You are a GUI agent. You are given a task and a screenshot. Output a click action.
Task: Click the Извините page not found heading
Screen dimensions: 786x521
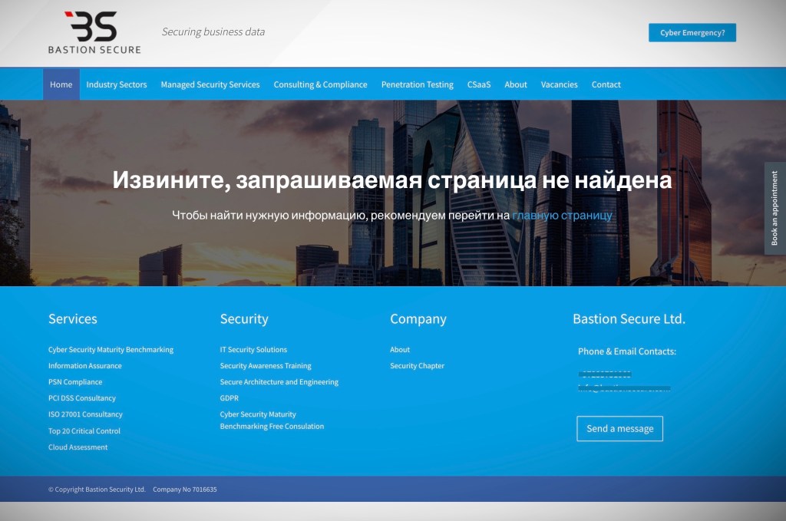[x=392, y=180]
